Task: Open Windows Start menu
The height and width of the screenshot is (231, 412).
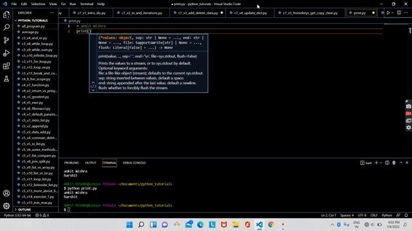Action: 129,225
